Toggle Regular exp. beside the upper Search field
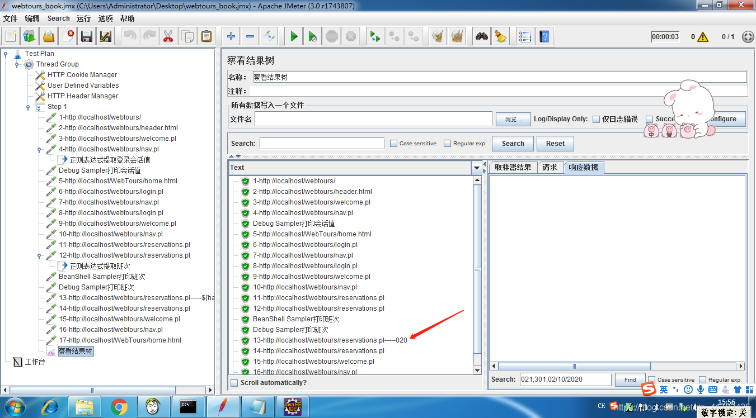The image size is (756, 418). click(x=447, y=144)
